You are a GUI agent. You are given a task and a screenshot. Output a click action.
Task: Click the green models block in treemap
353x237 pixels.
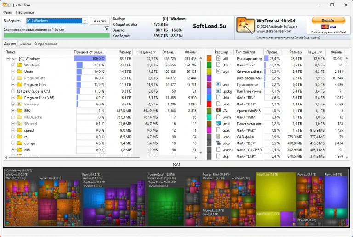[166, 206]
